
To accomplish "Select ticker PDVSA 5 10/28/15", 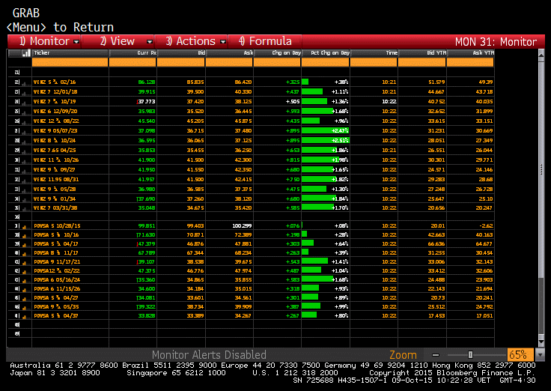I will 56,225.
